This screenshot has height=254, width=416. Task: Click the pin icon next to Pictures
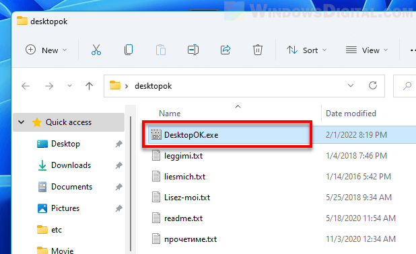[x=119, y=208]
